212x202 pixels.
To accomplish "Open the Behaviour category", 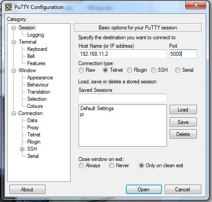I will click(38, 85).
